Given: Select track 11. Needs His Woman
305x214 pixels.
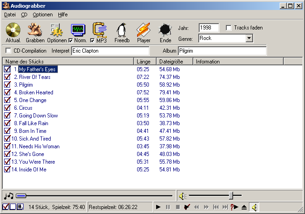Looking at the screenshot, I should tap(39, 146).
